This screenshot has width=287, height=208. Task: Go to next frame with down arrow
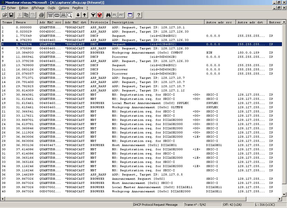[78, 15]
